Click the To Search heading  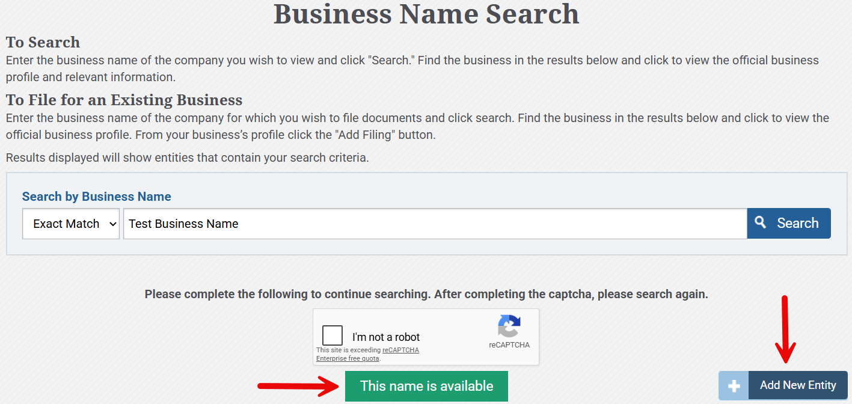click(43, 42)
